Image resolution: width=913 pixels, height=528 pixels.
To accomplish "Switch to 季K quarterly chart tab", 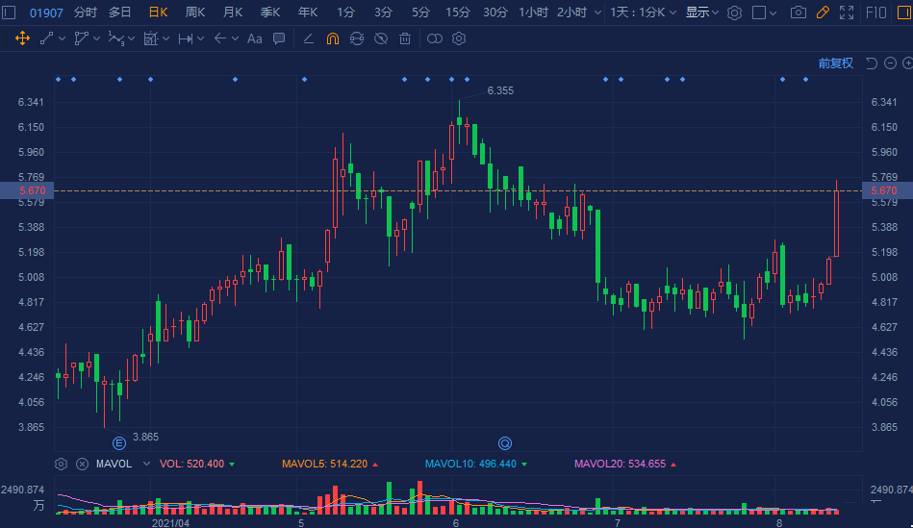I will 270,13.
